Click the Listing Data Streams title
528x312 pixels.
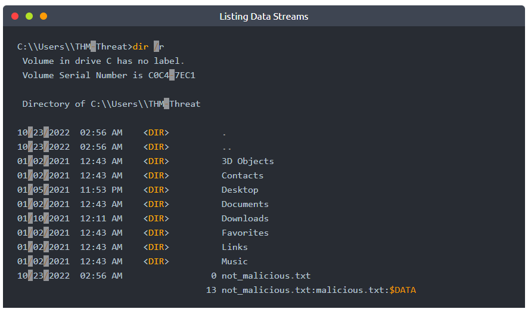click(x=263, y=17)
